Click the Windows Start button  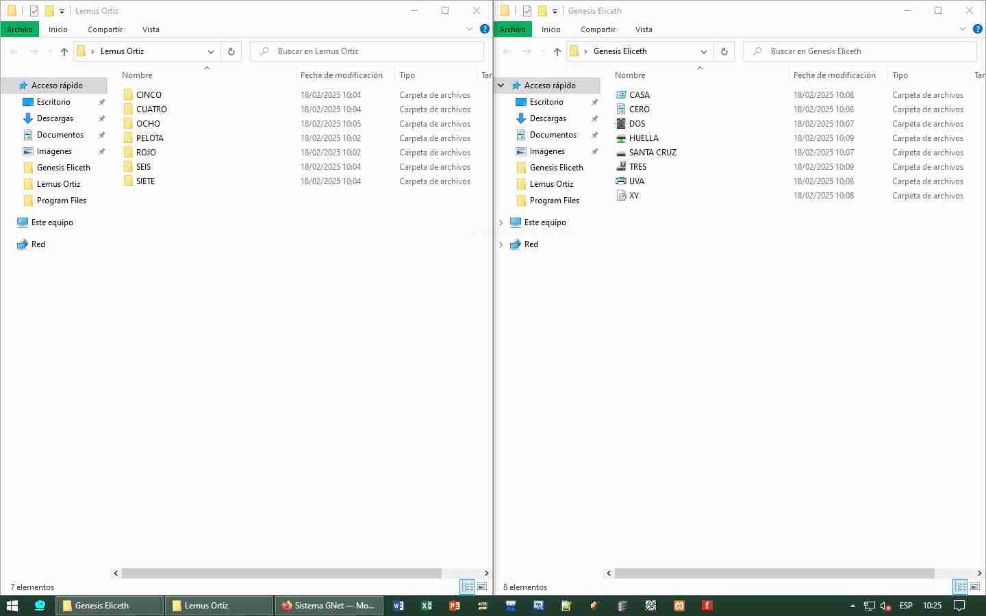[12, 606]
